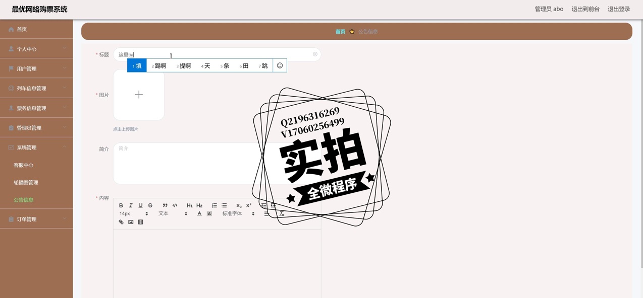The width and height of the screenshot is (643, 298).
Task: Open 轮播图管理 in the sidebar
Action: click(x=26, y=183)
